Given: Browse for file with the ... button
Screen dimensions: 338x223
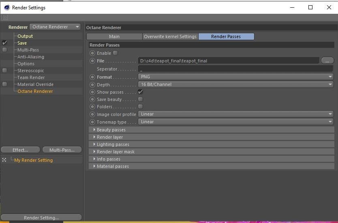Looking at the screenshot, I should (x=327, y=60).
